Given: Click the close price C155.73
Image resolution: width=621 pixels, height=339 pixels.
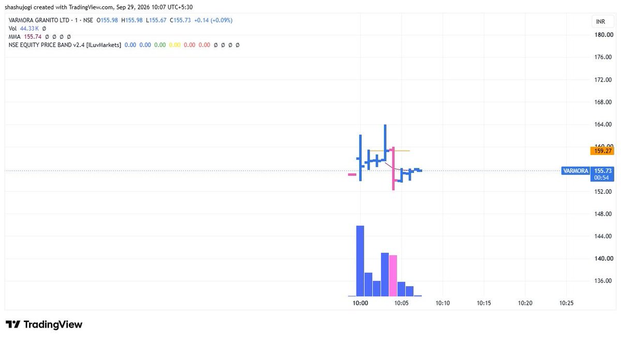Looking at the screenshot, I should [180, 20].
